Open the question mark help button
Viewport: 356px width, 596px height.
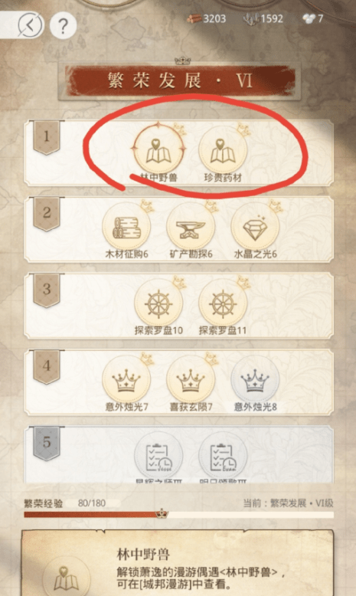(63, 25)
